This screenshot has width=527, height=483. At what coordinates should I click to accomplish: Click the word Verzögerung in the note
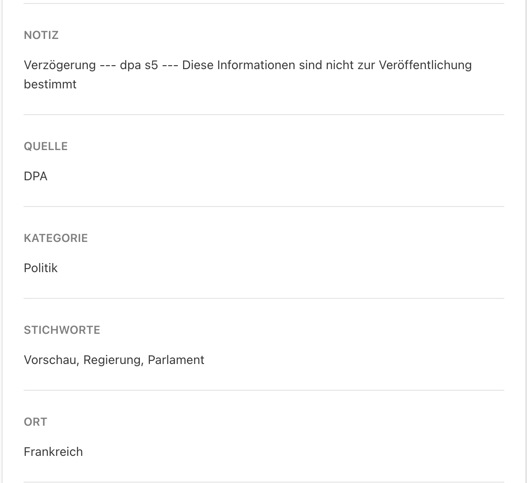click(x=59, y=65)
